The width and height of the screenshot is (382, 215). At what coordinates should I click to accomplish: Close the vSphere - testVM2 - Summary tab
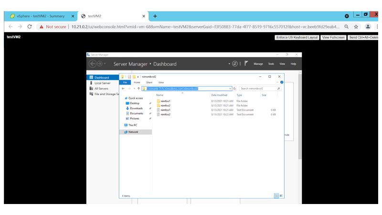(x=73, y=16)
